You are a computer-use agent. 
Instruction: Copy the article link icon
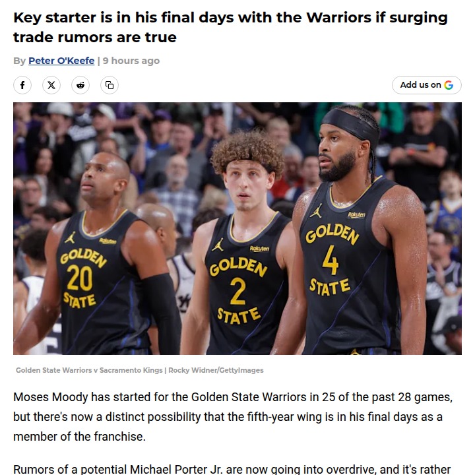pos(110,85)
